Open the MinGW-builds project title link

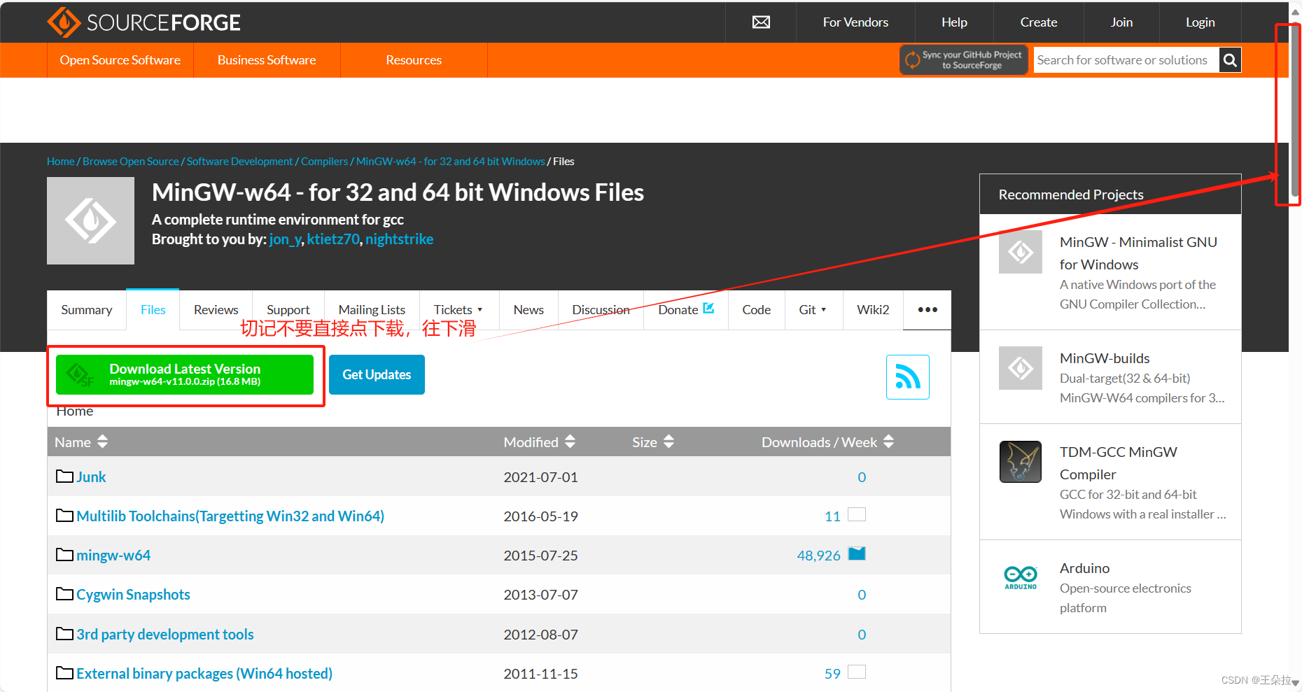coord(1105,358)
